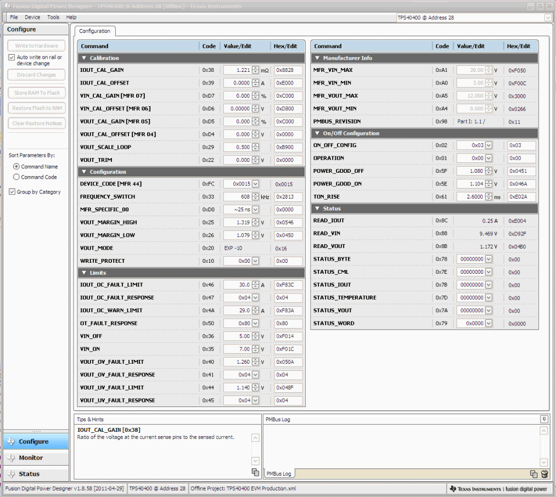
Task: Enable Auto write on rail or device change
Action: (x=12, y=57)
